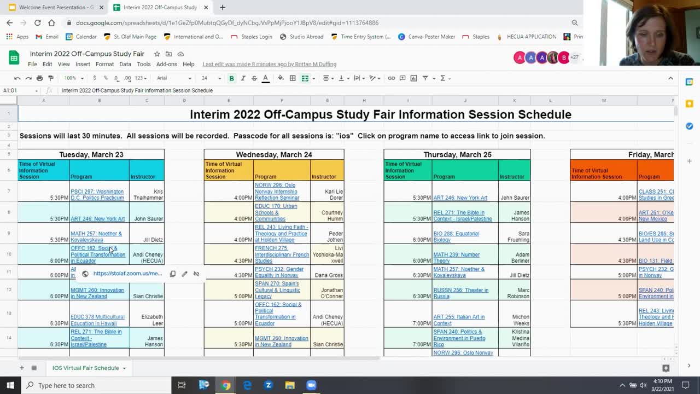Viewport: 700px width, 394px height.
Task: Copy the hovered Zoom link
Action: pyautogui.click(x=172, y=274)
